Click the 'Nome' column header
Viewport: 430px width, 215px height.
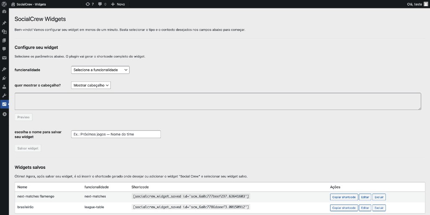coord(22,187)
